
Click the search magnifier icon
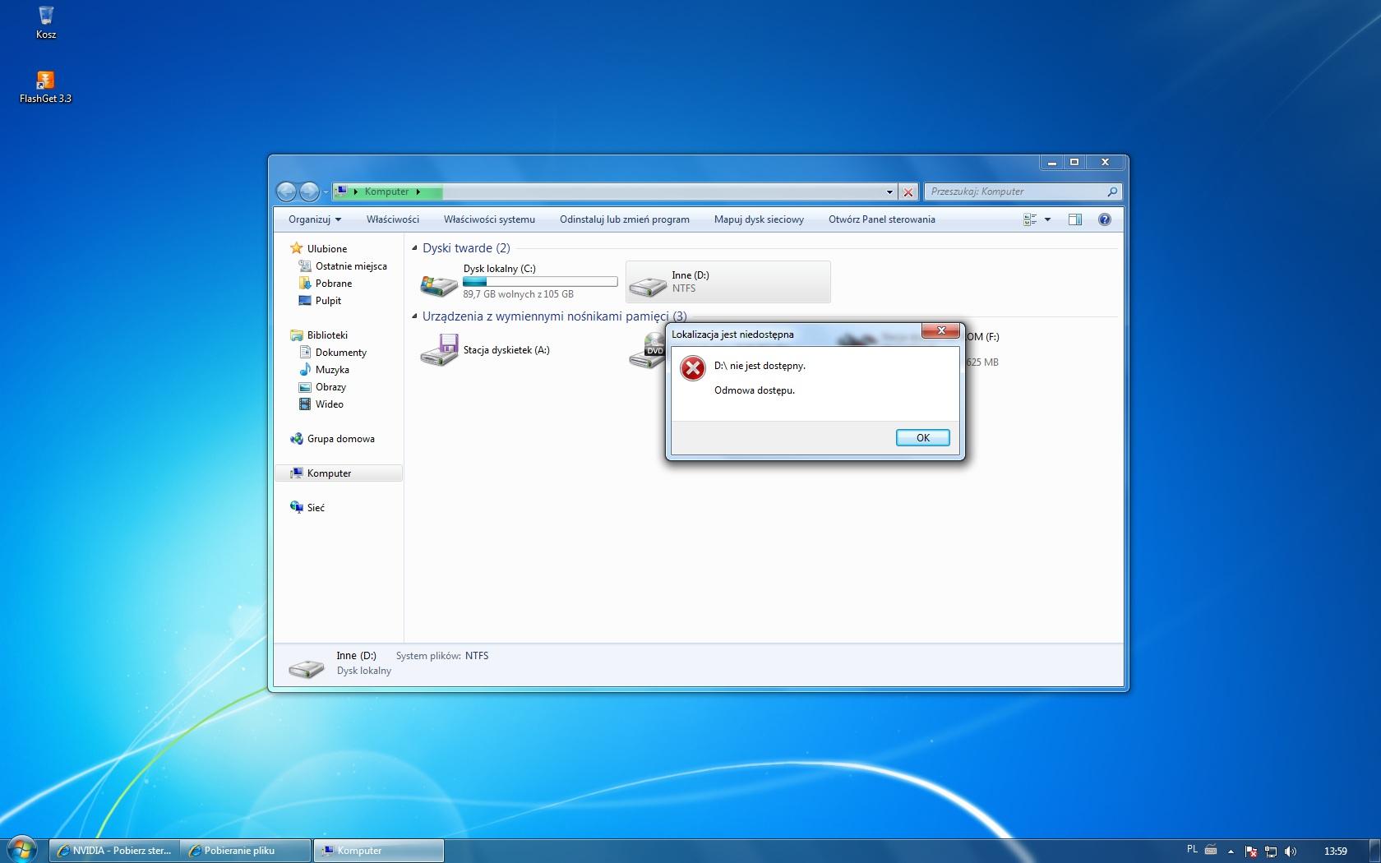tap(1112, 192)
